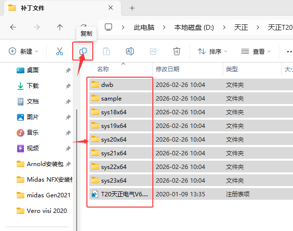This screenshot has width=293, height=231.
Task: Click the pin icon next to Arnold安装包
Action: (68, 164)
